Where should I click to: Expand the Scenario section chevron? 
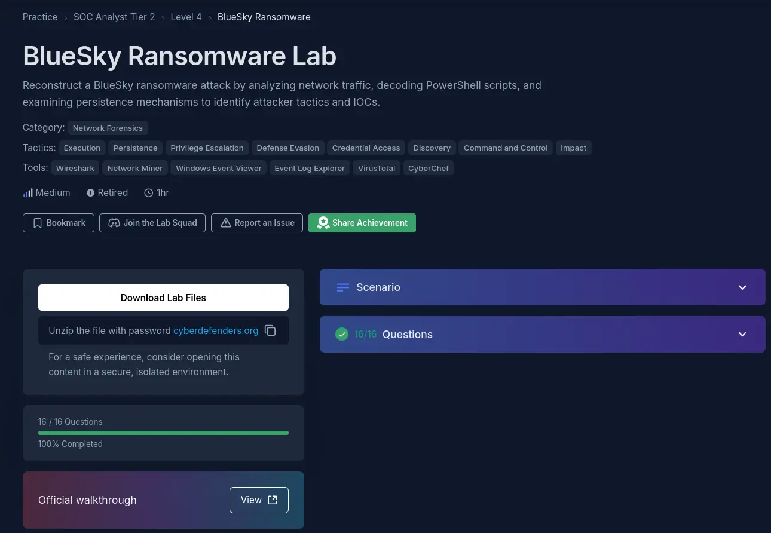742,287
